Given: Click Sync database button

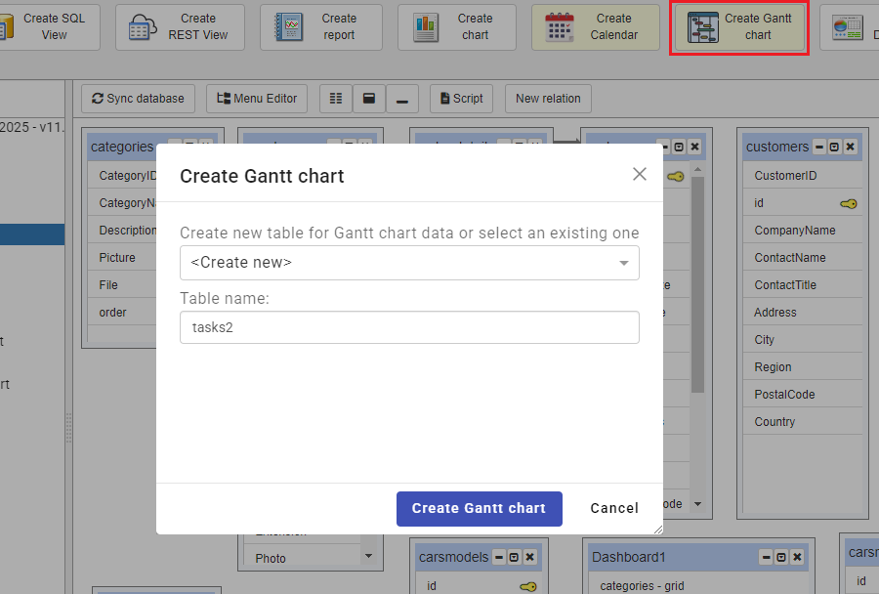Looking at the screenshot, I should [x=138, y=99].
